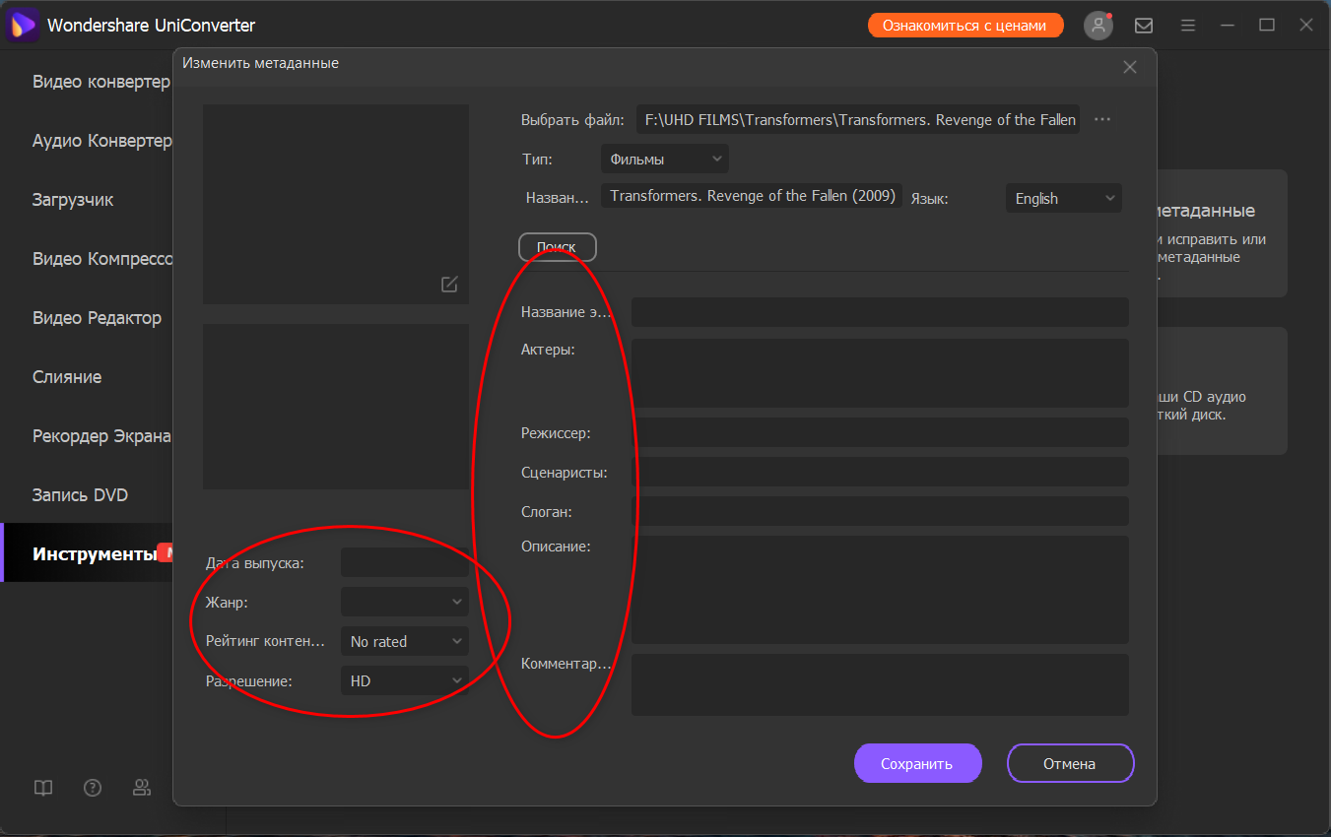1331x837 pixels.
Task: Open the mail messages icon
Action: (1144, 26)
